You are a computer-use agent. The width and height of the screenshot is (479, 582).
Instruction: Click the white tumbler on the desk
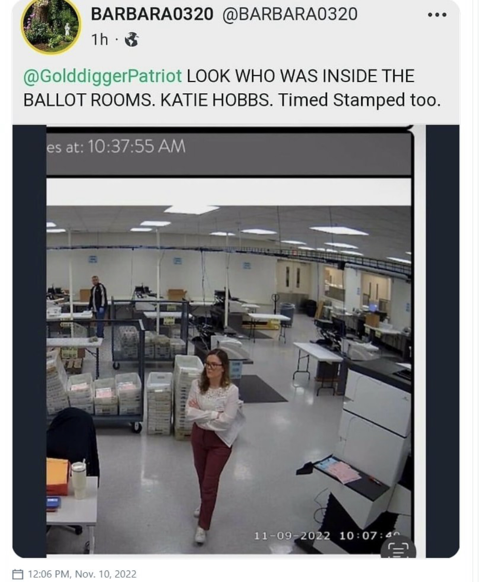pyautogui.click(x=79, y=480)
